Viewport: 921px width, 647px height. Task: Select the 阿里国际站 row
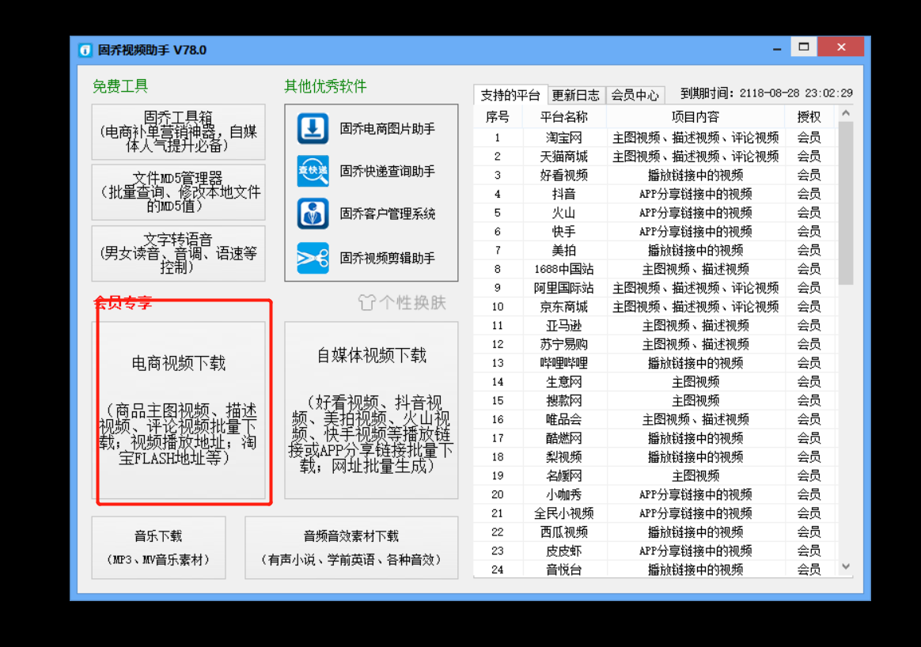coord(655,288)
